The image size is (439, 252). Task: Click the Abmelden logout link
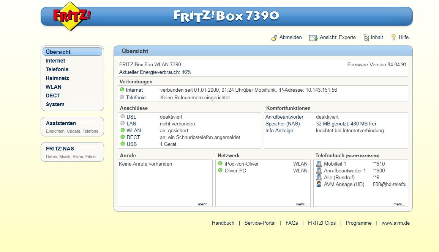291,38
